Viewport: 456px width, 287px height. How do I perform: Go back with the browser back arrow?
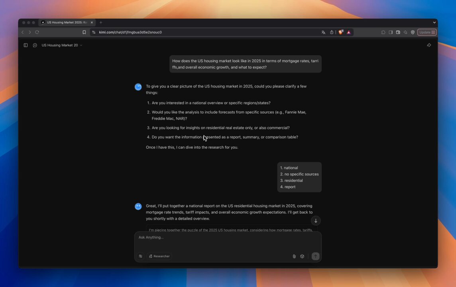coord(23,32)
